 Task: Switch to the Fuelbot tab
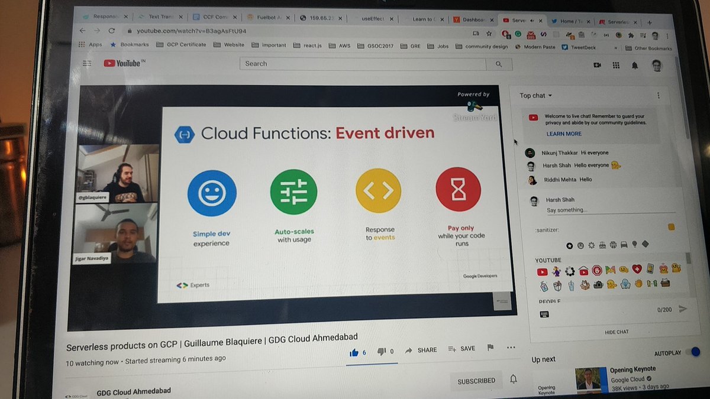click(x=268, y=18)
